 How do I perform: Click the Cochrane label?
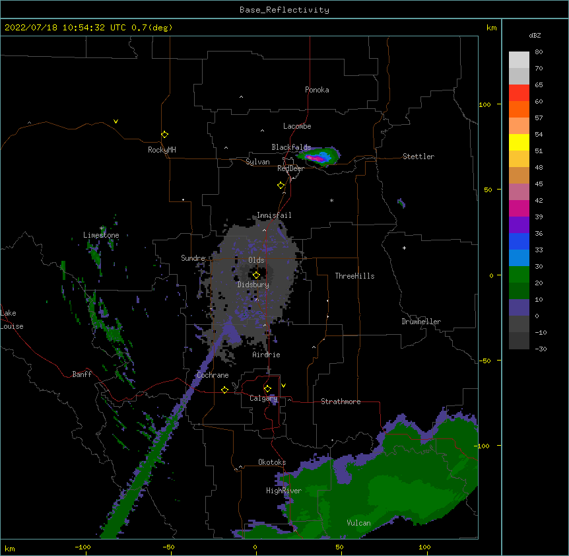coord(213,375)
